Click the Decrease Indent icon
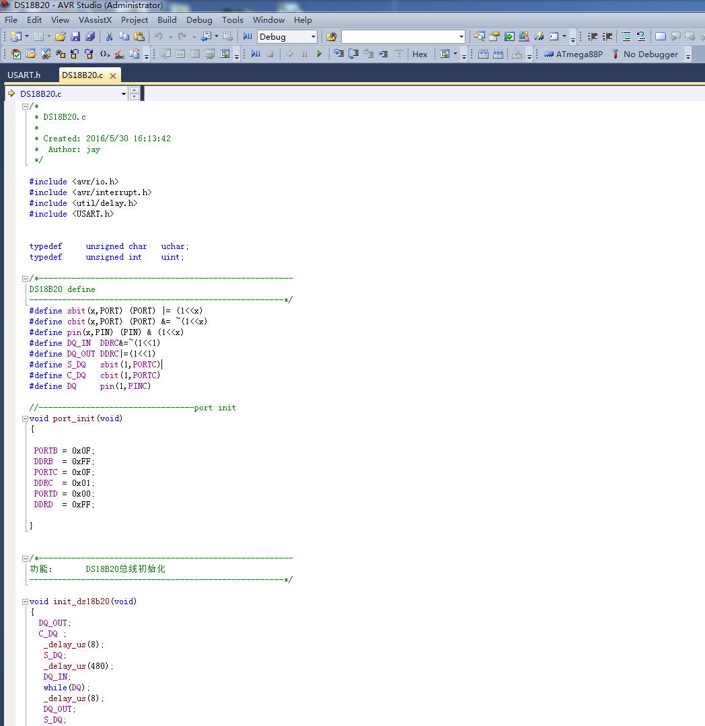The width and height of the screenshot is (705, 726). tap(592, 36)
